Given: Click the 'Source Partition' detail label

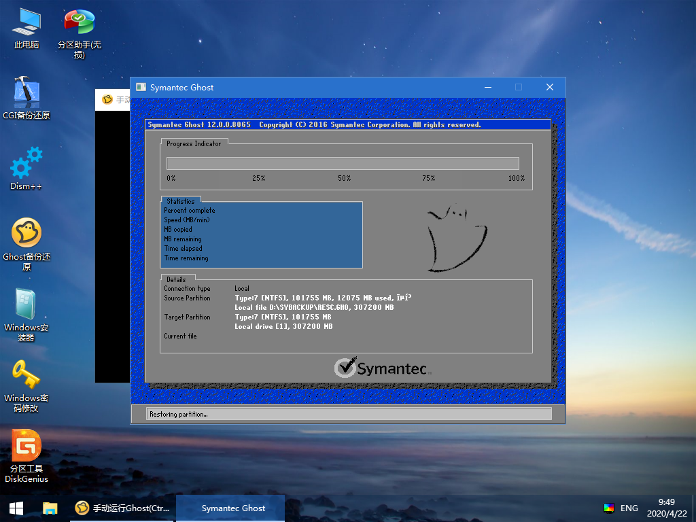Looking at the screenshot, I should pyautogui.click(x=187, y=298).
